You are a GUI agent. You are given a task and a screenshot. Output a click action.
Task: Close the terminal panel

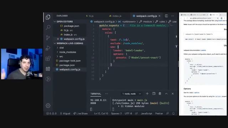pyautogui.click(x=172, y=94)
